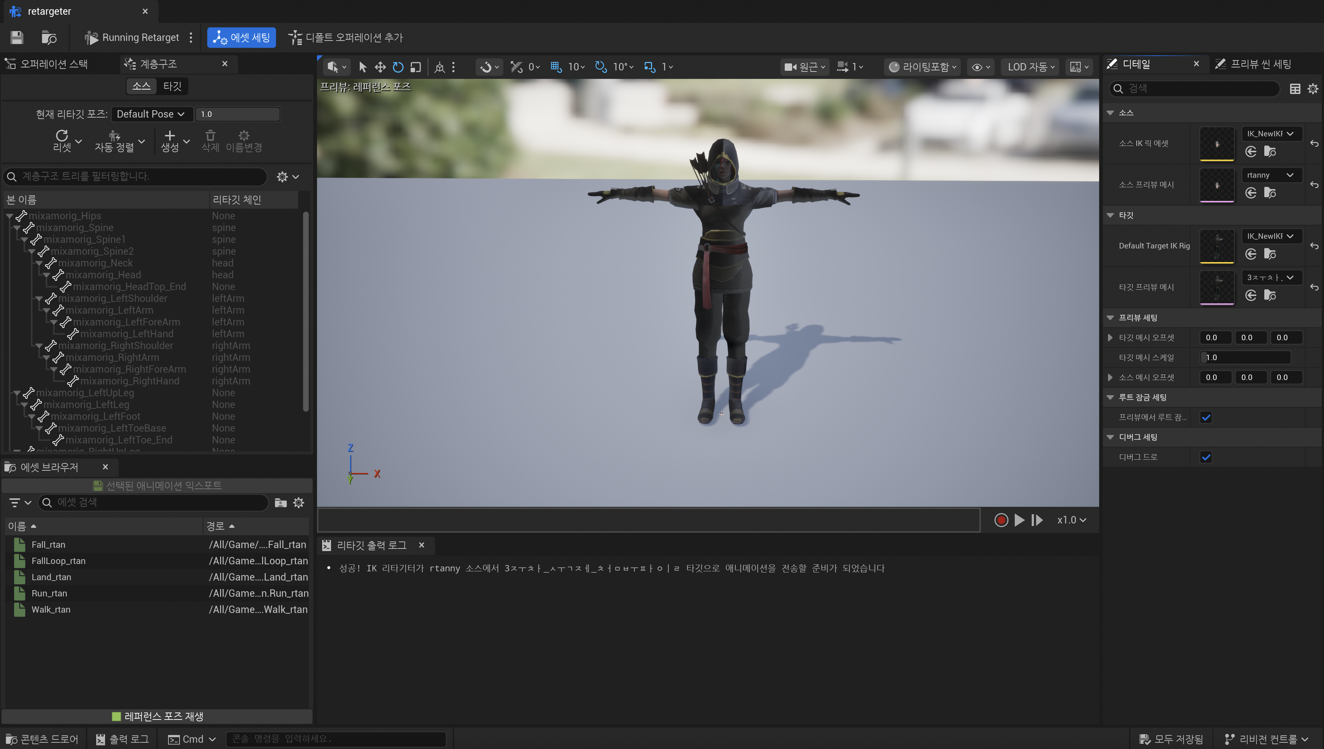This screenshot has width=1324, height=749.
Task: Toggle scale snapping icon
Action: 650,67
